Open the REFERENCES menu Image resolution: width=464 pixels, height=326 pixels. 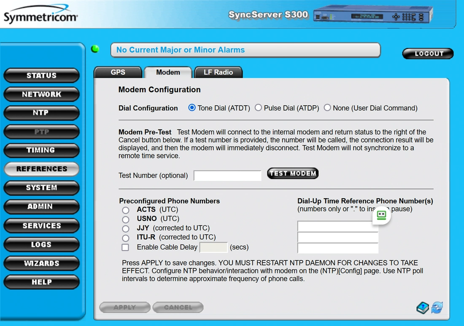point(41,169)
